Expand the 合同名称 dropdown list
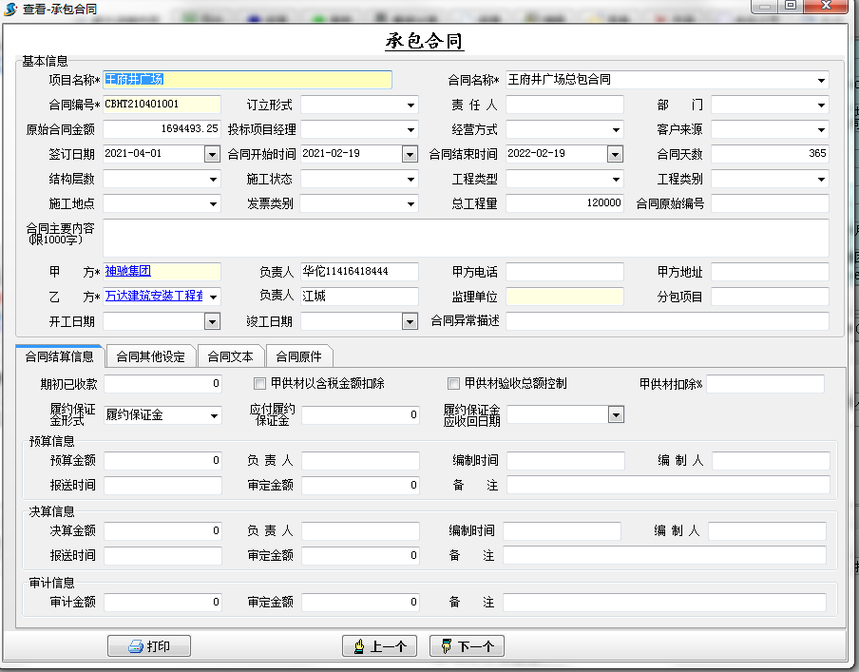The height and width of the screenshot is (672, 859). tap(821, 80)
